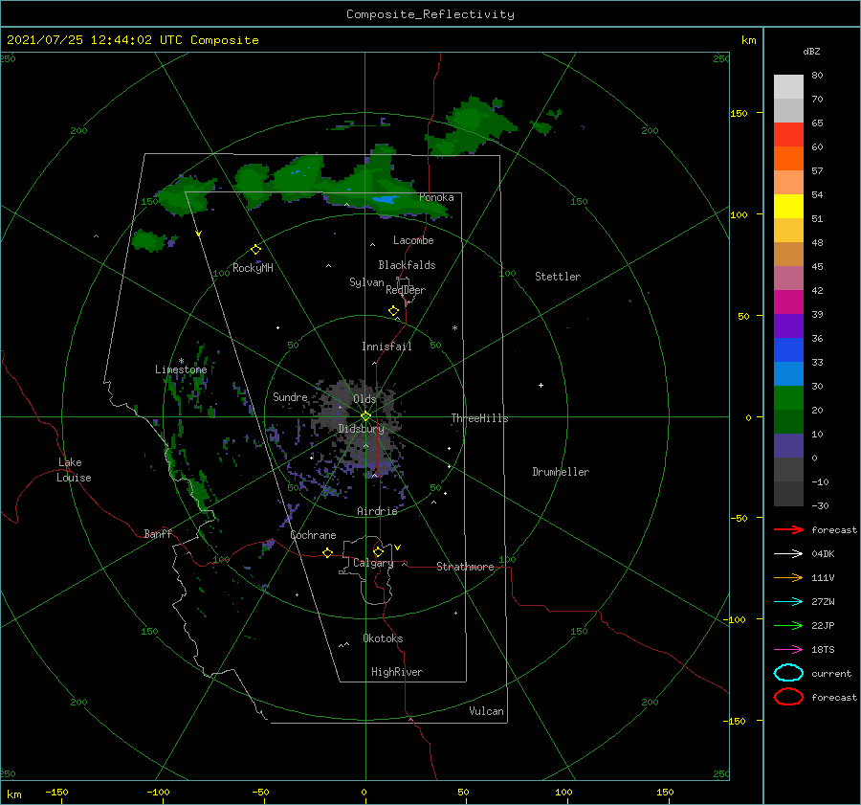Screen dimensions: 861x805
Task: Click the yellow diamond marker near RockyMH
Action: [255, 250]
